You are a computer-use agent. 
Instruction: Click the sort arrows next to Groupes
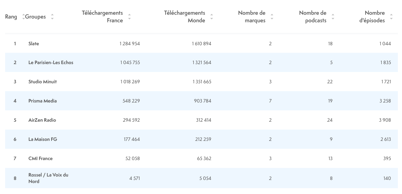[52, 16]
